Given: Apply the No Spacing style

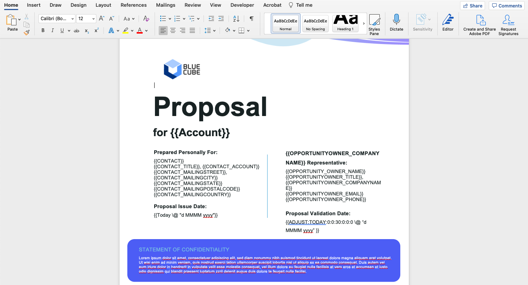Looking at the screenshot, I should (316, 24).
